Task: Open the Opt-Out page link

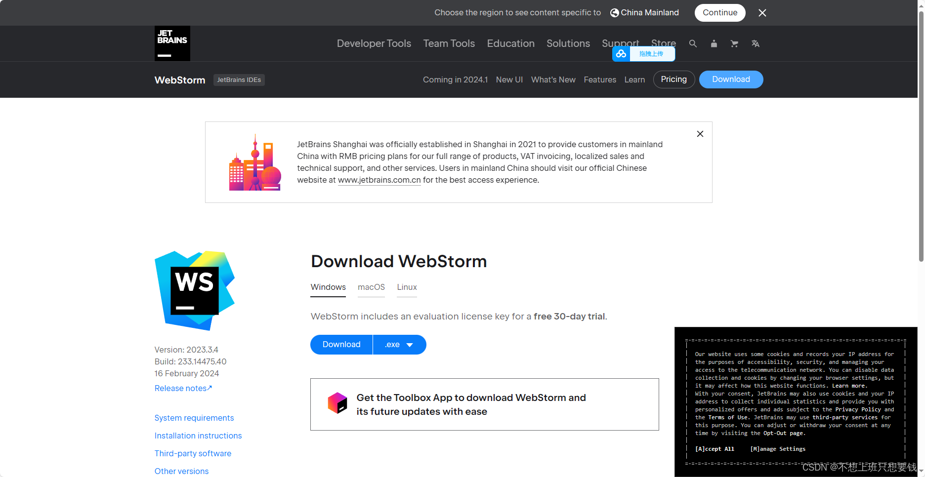Action: point(783,433)
